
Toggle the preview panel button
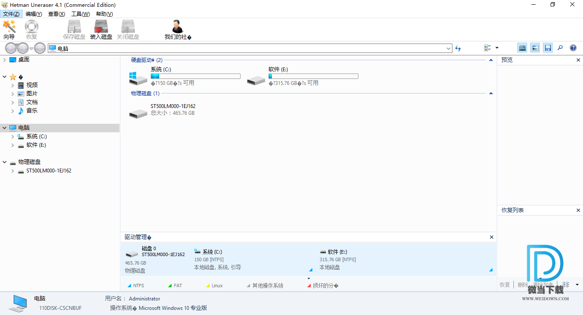click(x=535, y=48)
